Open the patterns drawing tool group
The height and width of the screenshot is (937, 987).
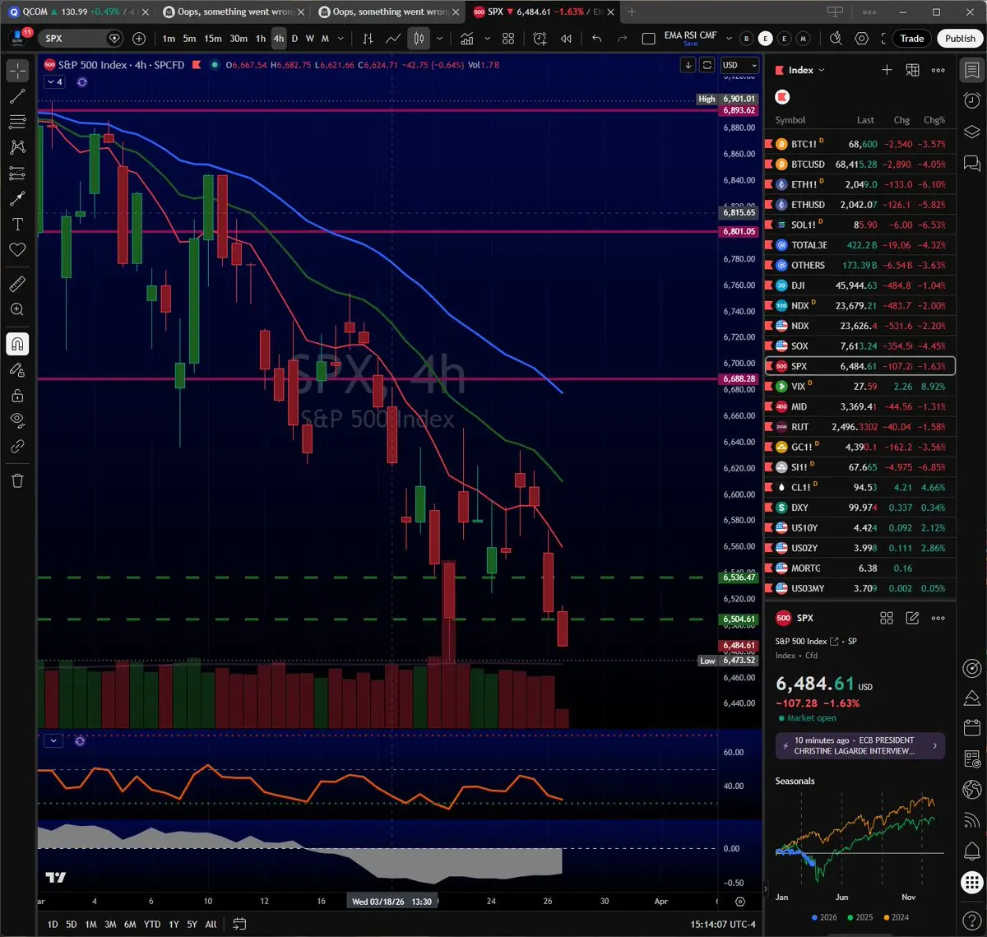pos(17,147)
